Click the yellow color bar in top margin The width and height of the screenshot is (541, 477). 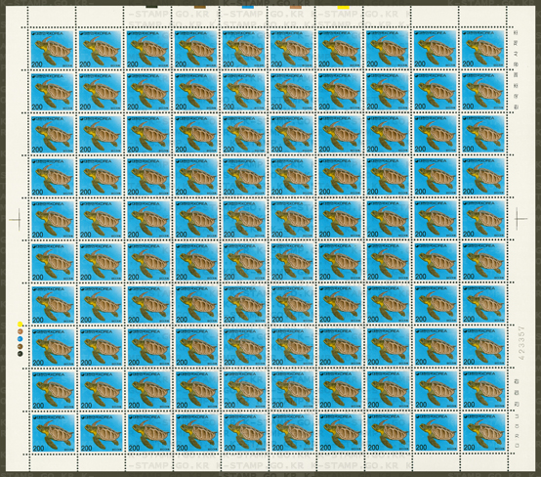(x=343, y=7)
